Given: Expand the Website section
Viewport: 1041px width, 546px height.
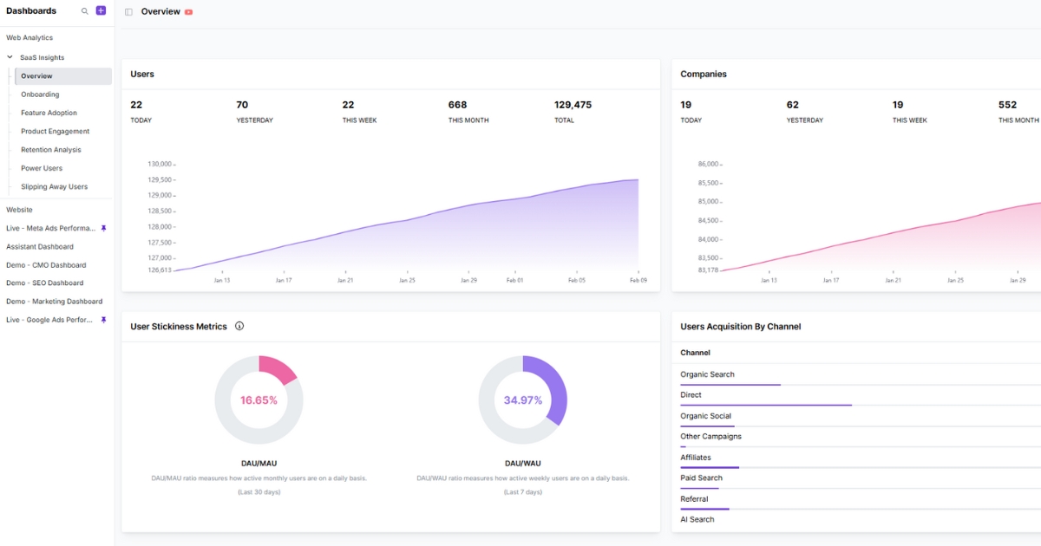Looking at the screenshot, I should pos(17,209).
